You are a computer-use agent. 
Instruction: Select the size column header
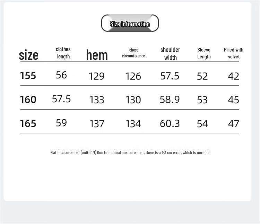click(x=28, y=55)
